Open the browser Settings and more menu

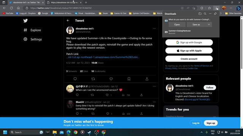click(231, 8)
